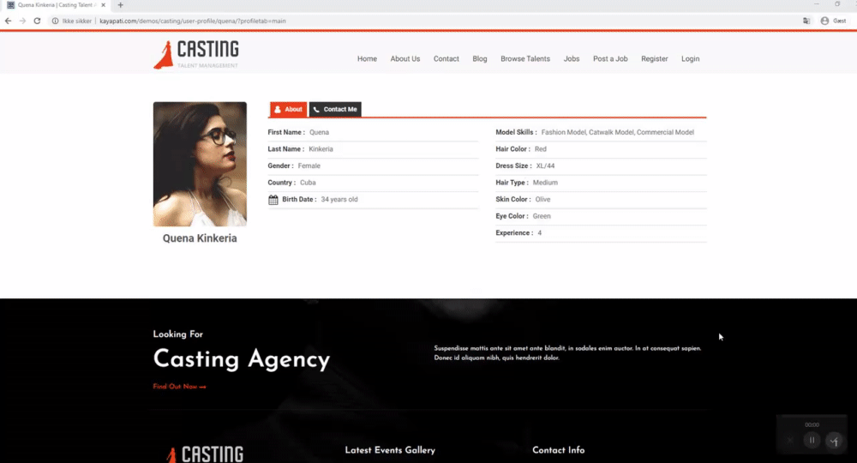857x463 pixels.
Task: Click the Model Skills value text
Action: click(x=618, y=132)
